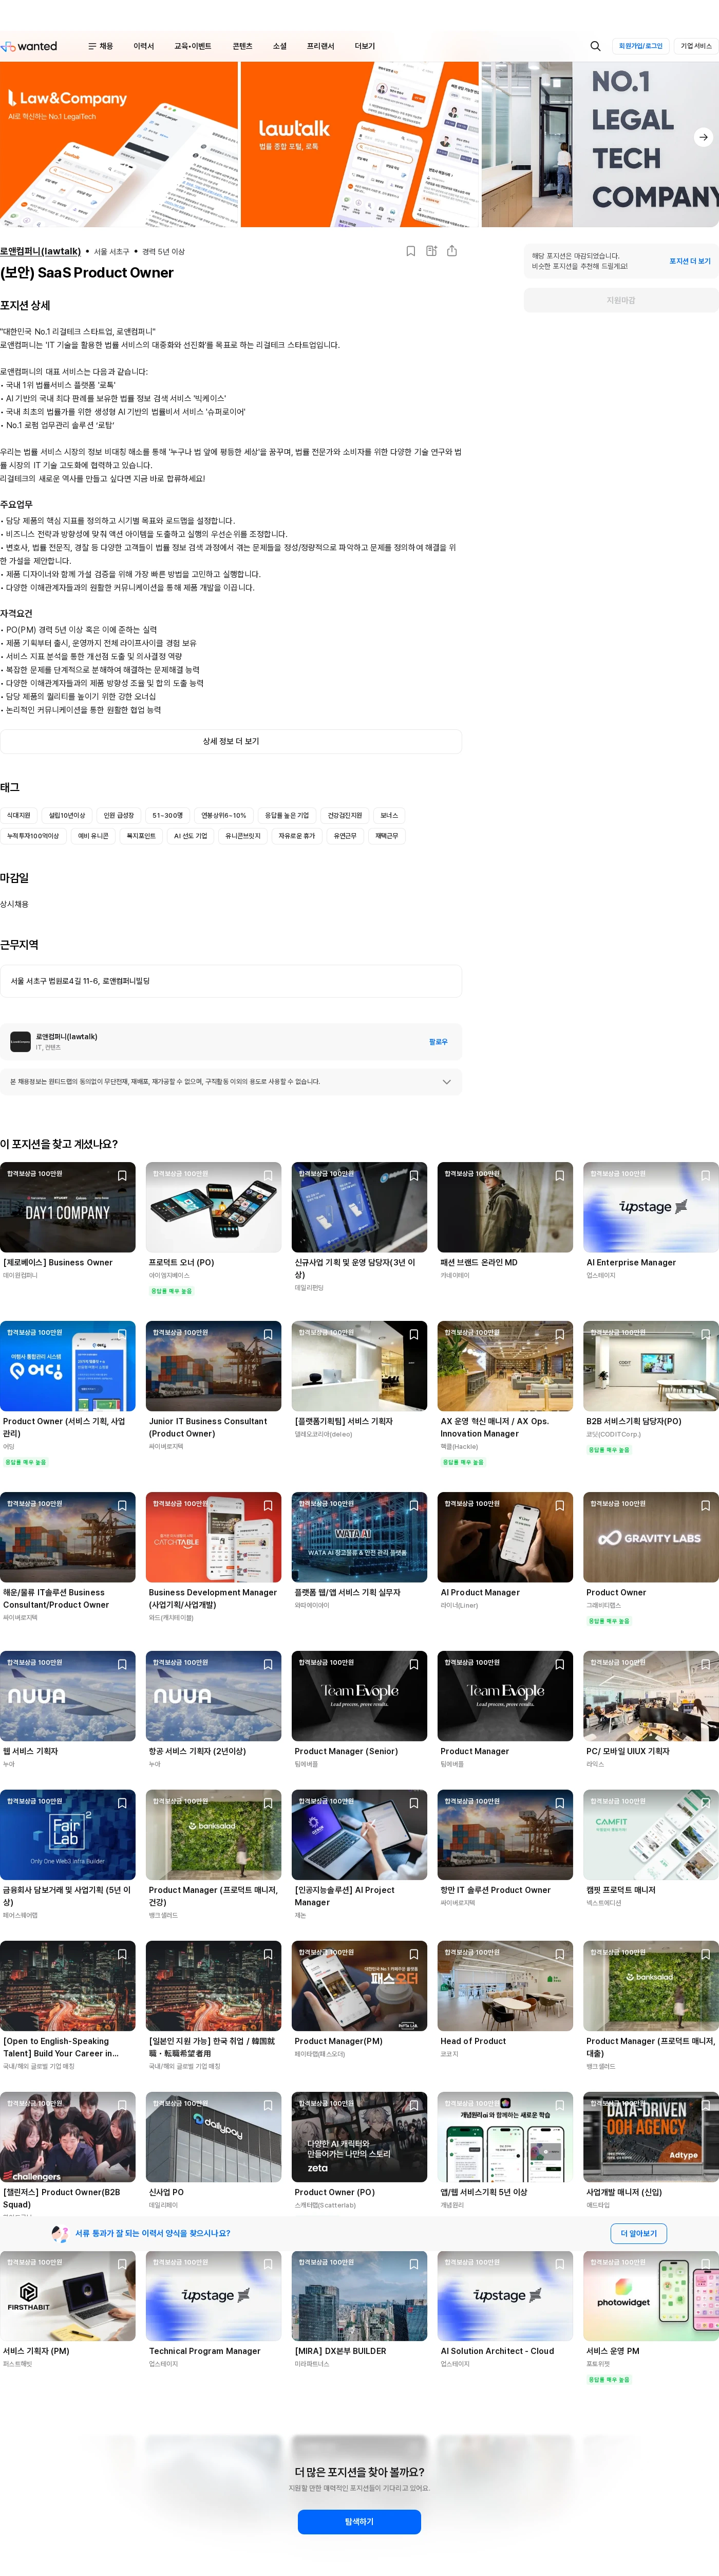Image resolution: width=719 pixels, height=2576 pixels.
Task: Click the share icon beside the job title
Action: click(452, 251)
